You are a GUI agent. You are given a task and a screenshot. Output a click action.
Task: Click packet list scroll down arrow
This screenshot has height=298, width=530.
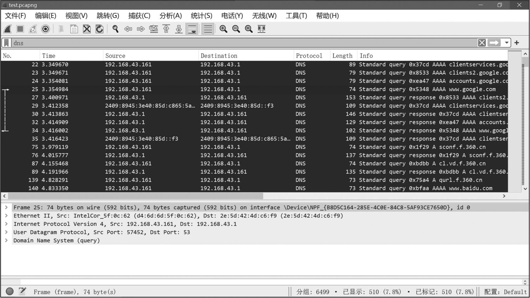pyautogui.click(x=525, y=189)
